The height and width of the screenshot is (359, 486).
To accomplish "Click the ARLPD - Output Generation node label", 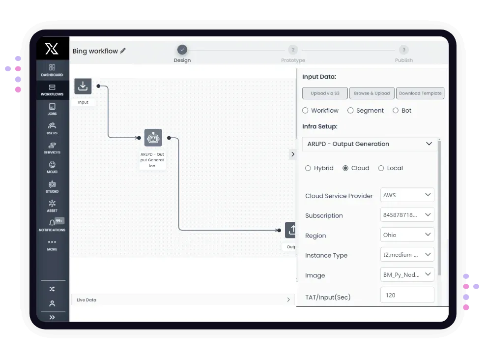I will (152, 160).
